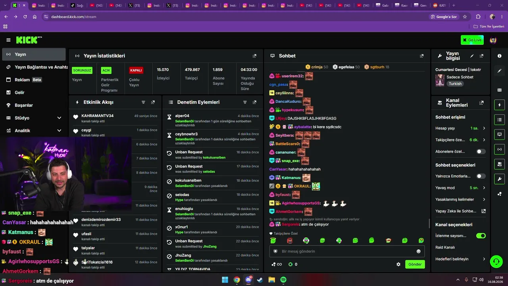Toggle the stream stats widget in right rail
Viewport: 508px width, 286px height.
click(499, 149)
